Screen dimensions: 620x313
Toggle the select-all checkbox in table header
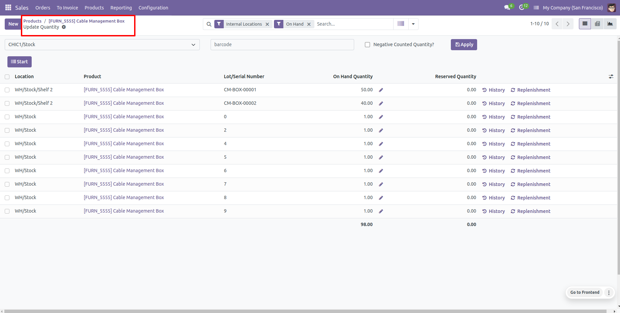point(7,77)
